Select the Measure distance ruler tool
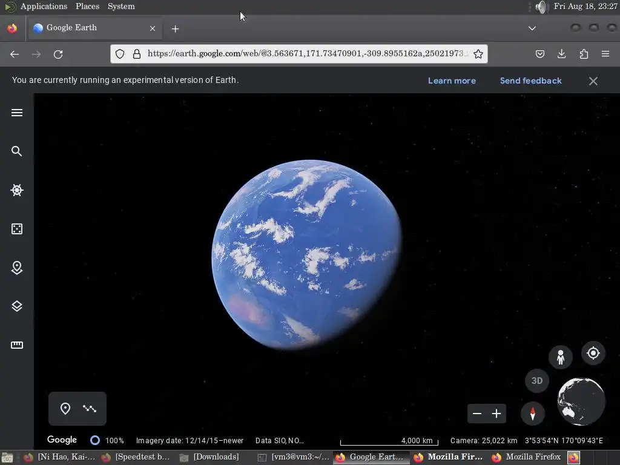Screen dimensions: 620x465 point(16,345)
